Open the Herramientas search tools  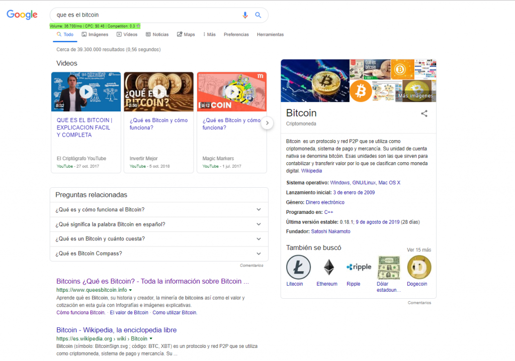click(270, 35)
